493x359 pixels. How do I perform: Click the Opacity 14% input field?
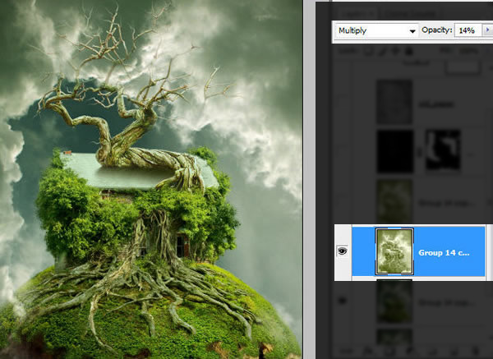[x=468, y=30]
